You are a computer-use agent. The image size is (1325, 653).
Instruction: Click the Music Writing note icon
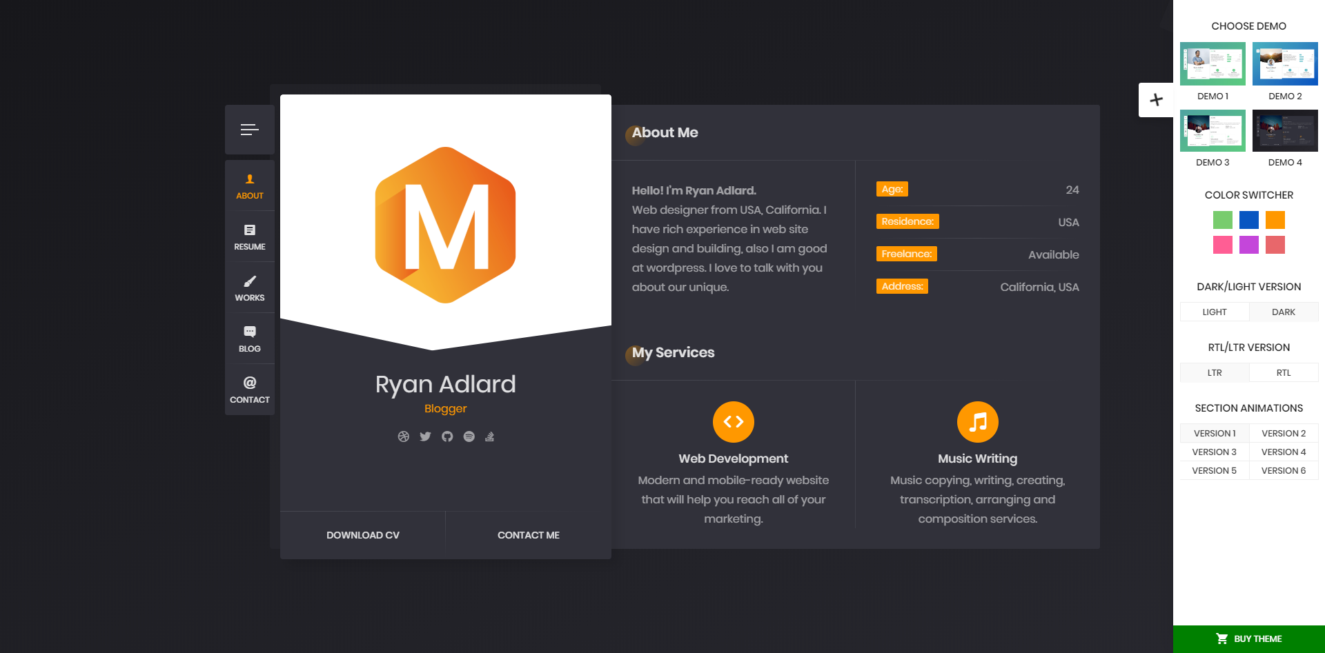(x=977, y=422)
